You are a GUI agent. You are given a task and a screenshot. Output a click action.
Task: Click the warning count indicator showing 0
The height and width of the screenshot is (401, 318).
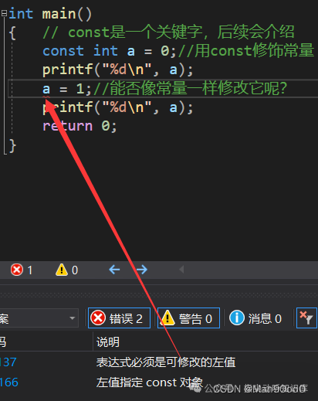click(66, 270)
